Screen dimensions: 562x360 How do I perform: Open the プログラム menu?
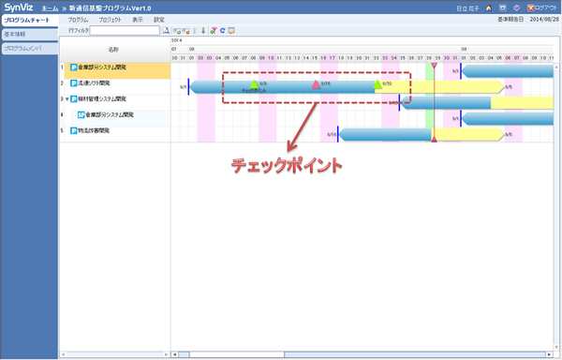point(78,20)
